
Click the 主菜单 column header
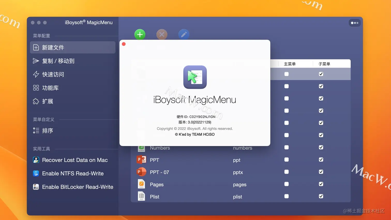click(x=290, y=64)
